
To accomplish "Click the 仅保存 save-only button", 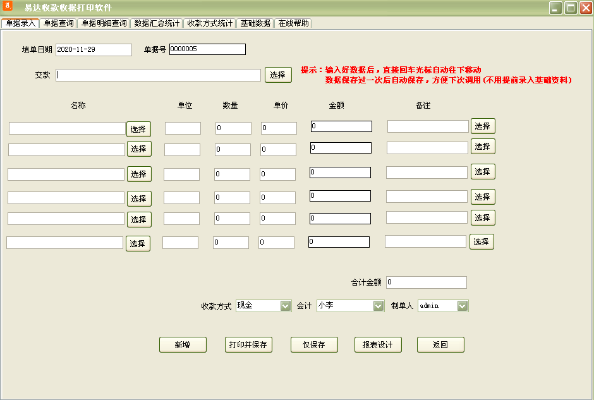I will (x=314, y=344).
